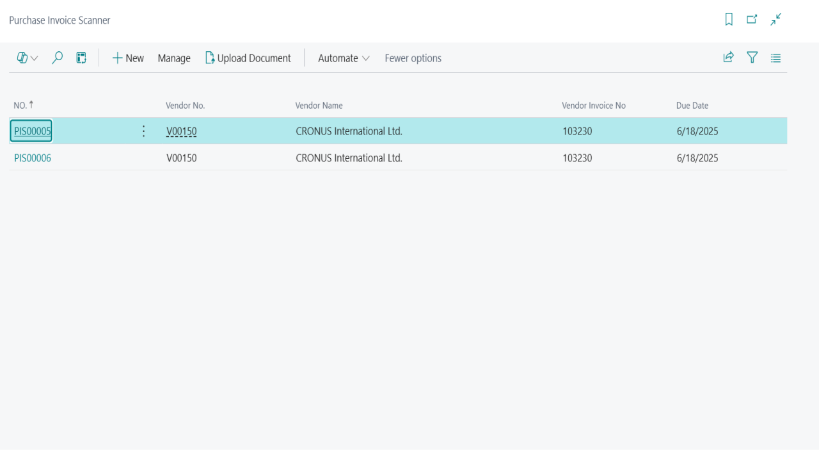Click Upload Document action
The width and height of the screenshot is (819, 461).
pos(248,58)
